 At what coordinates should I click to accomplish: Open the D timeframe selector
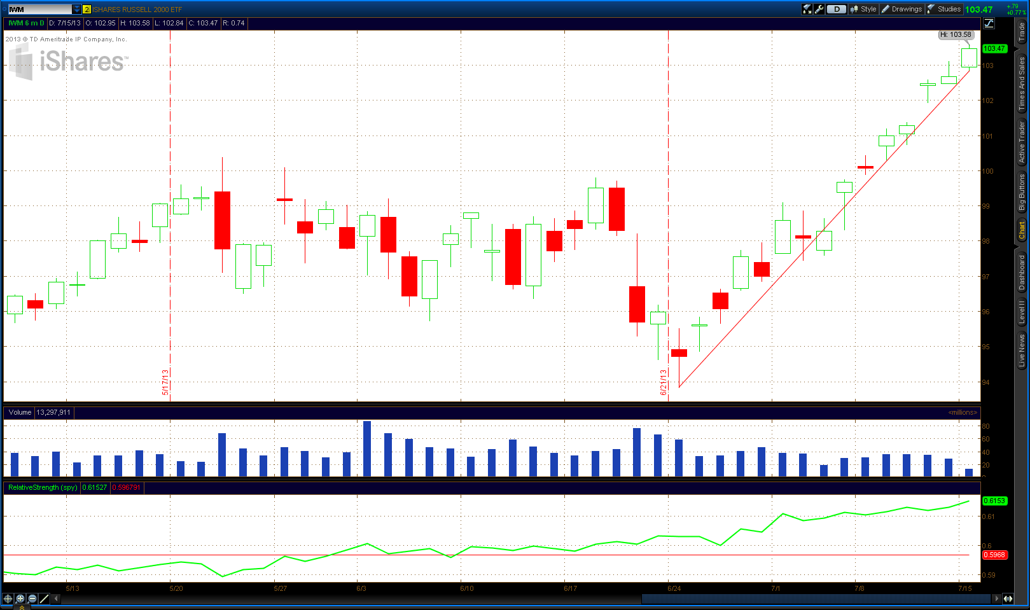point(835,9)
